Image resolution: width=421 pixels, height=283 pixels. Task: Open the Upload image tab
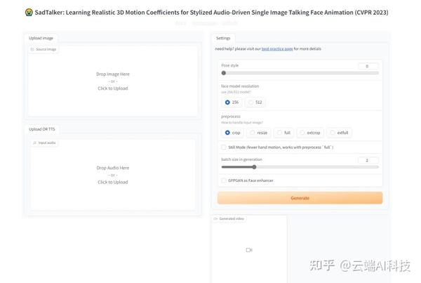coord(41,38)
